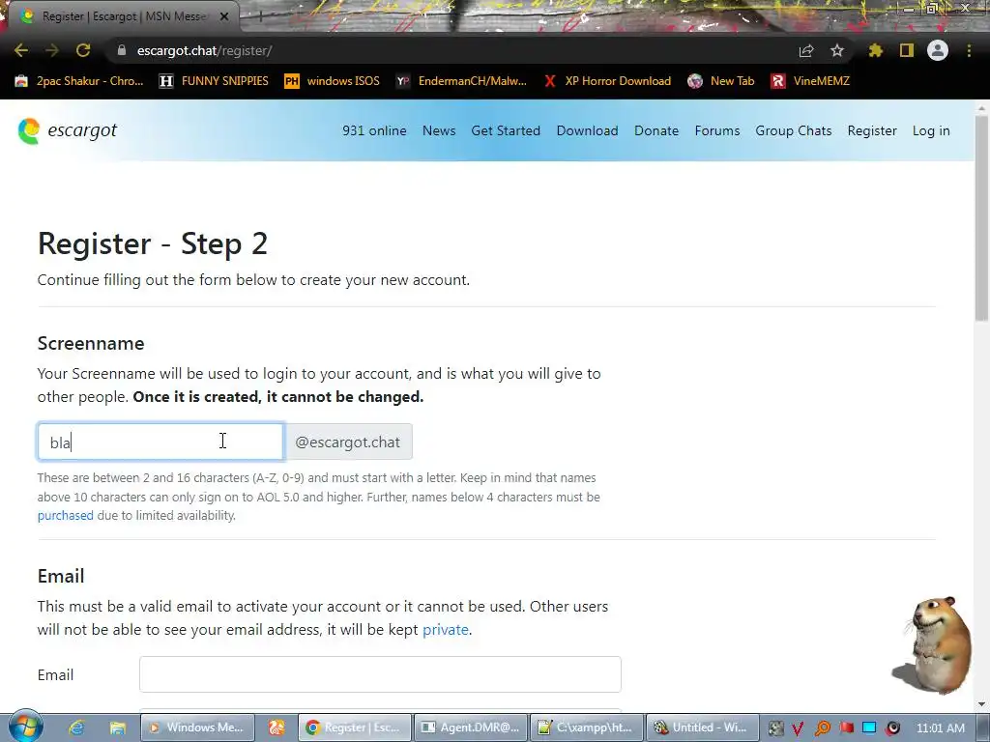Image resolution: width=990 pixels, height=742 pixels.
Task: Click the red V tray icon
Action: (x=798, y=728)
